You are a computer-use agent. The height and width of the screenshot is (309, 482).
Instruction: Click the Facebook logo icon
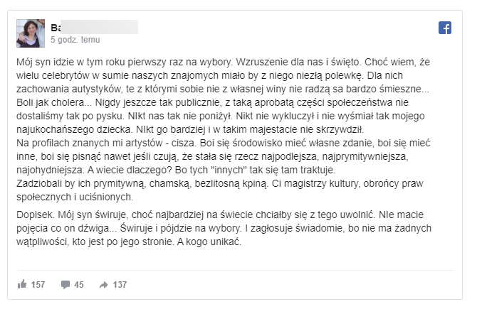coord(445,28)
